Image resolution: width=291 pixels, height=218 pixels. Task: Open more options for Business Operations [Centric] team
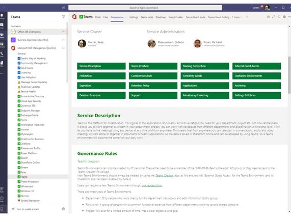pyautogui.click(x=64, y=40)
